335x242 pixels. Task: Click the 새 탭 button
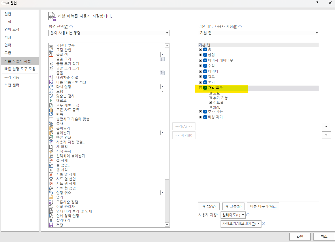(x=209, y=206)
